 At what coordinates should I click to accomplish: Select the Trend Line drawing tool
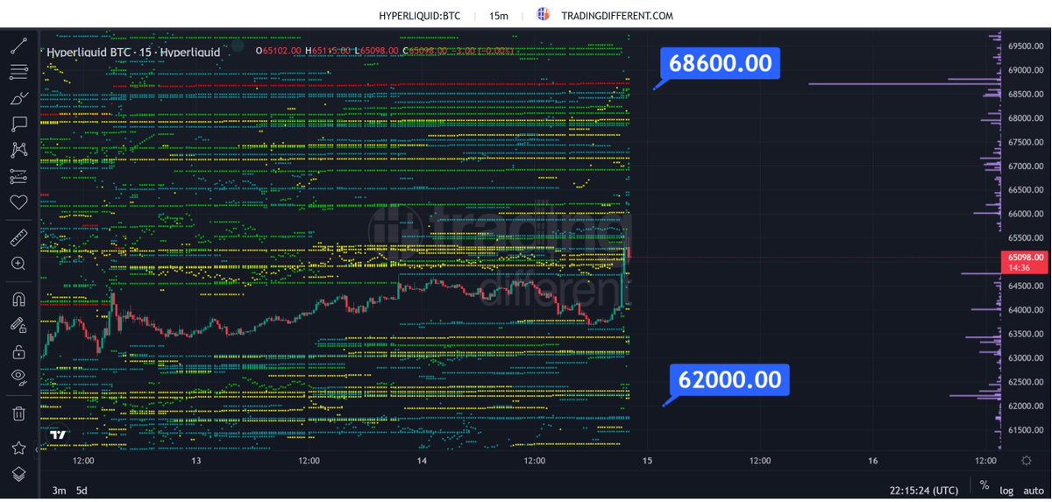click(18, 45)
